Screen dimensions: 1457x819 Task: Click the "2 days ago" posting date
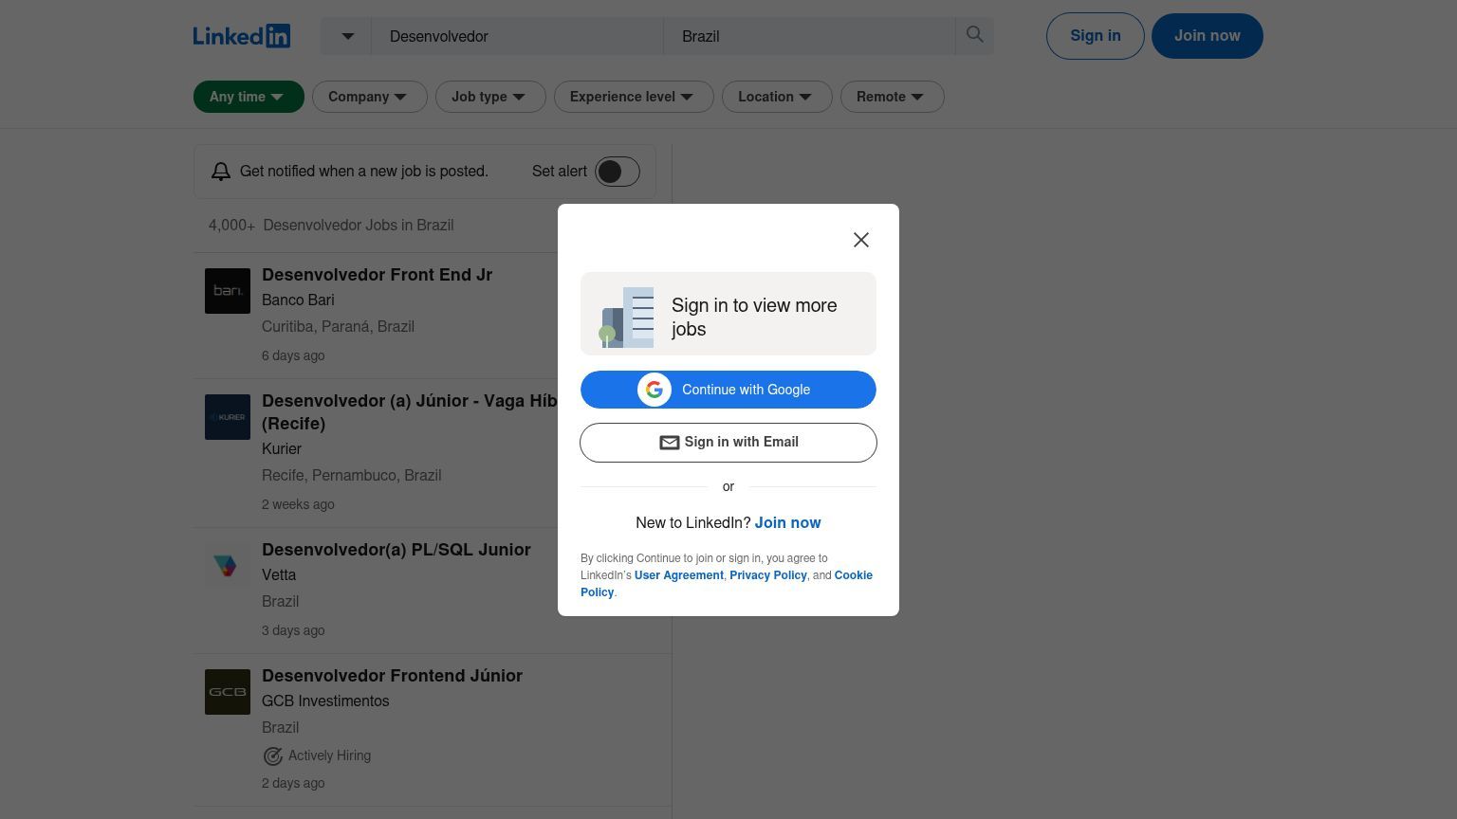click(293, 784)
